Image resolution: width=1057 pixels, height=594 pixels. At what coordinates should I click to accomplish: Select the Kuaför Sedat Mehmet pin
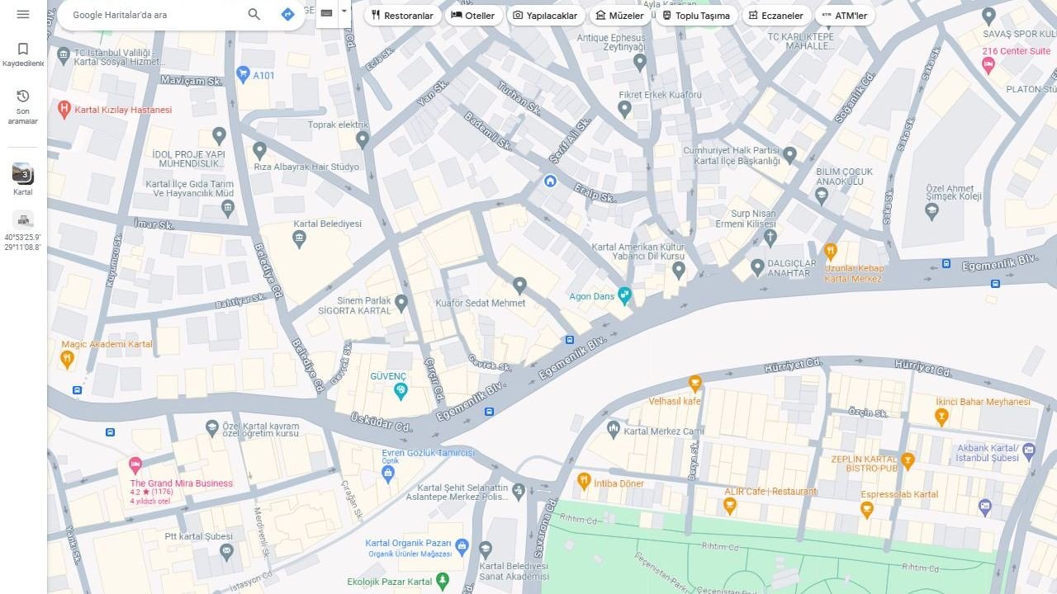pos(519,285)
